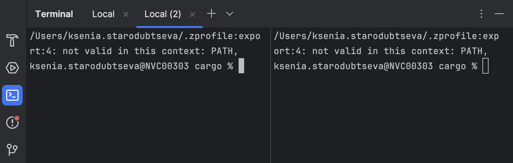The width and height of the screenshot is (513, 163).
Task: Click the solid cursor block in left pane
Action: (x=241, y=66)
